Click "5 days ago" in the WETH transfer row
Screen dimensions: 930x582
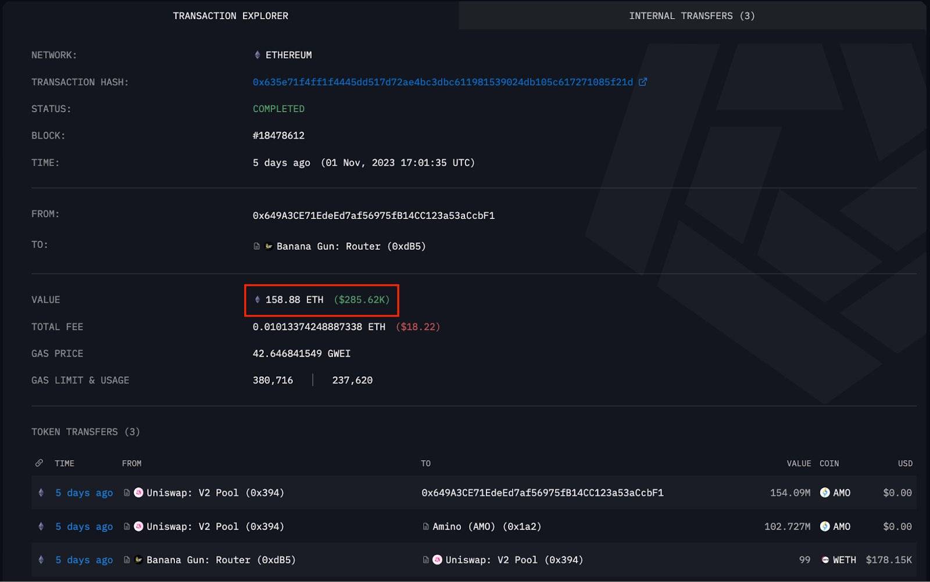(x=84, y=560)
